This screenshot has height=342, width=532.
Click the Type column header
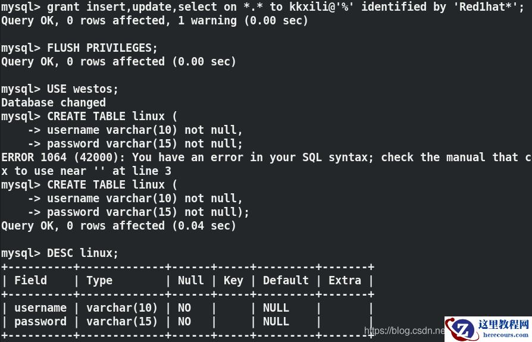point(99,280)
